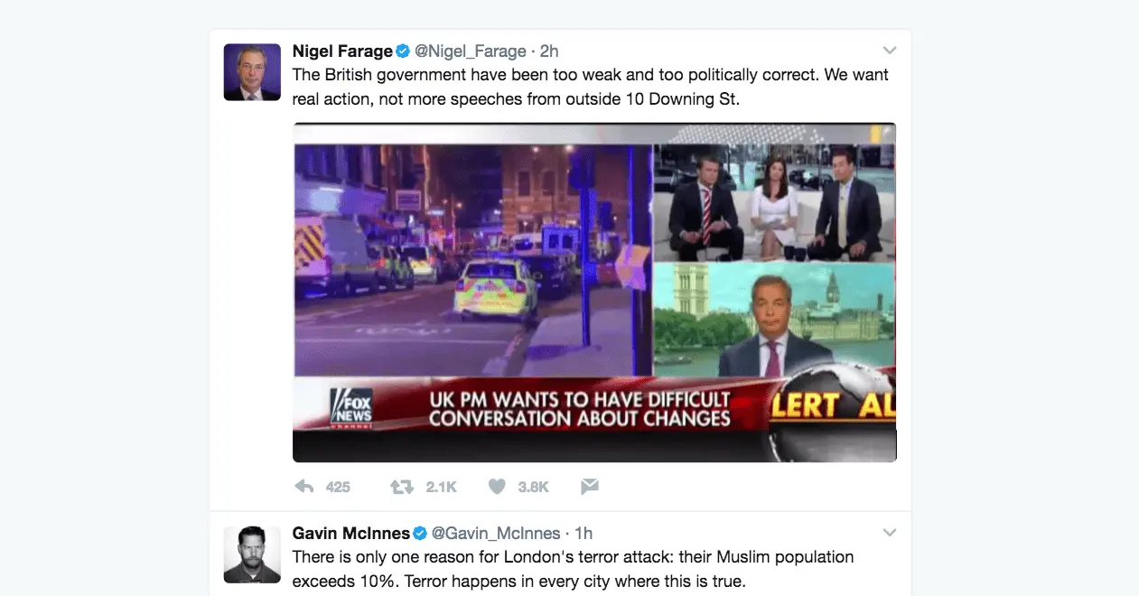Expand the chevron menu on Nigel Farage's tweet
Viewport: 1139px width, 596px height.
[x=889, y=51]
